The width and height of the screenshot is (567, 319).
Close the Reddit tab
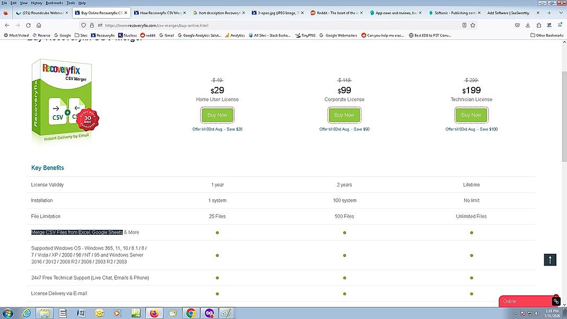coord(361,13)
